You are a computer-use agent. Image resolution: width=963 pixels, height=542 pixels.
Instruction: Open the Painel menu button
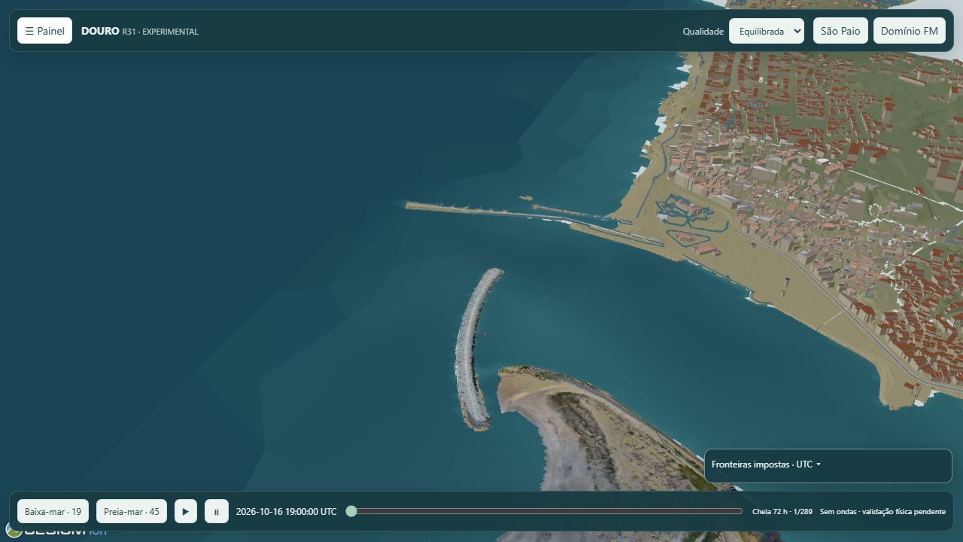tap(44, 31)
